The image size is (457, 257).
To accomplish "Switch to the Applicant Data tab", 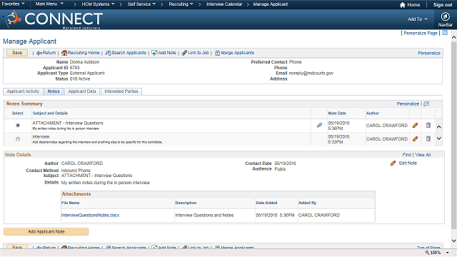I will pyautogui.click(x=82, y=91).
